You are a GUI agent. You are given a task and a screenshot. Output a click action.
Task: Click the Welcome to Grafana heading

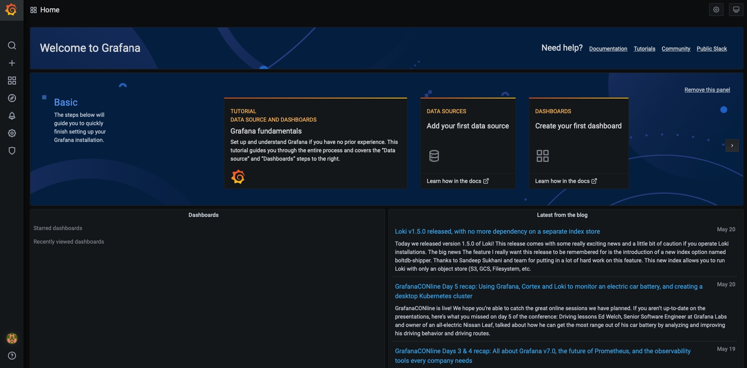coord(90,48)
